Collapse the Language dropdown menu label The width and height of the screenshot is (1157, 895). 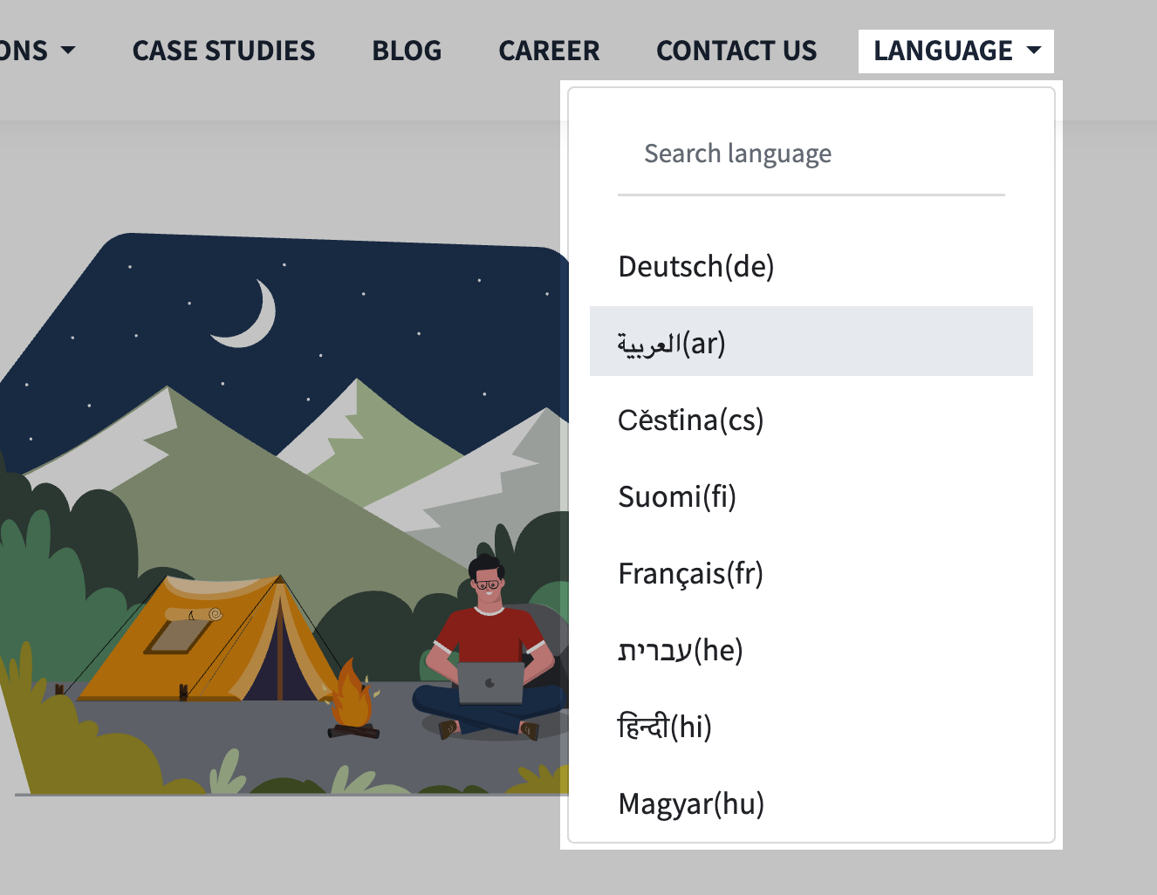coord(943,51)
